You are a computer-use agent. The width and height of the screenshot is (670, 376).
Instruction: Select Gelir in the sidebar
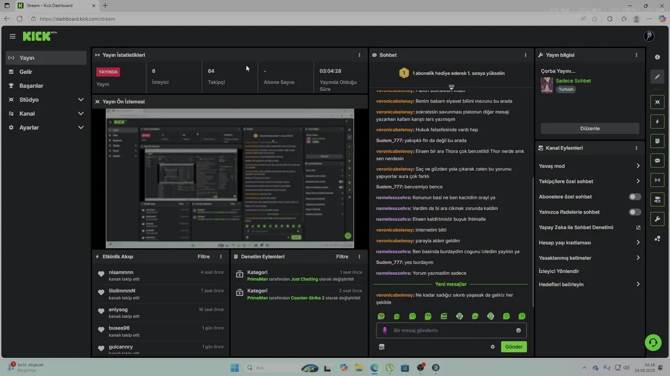(46, 72)
